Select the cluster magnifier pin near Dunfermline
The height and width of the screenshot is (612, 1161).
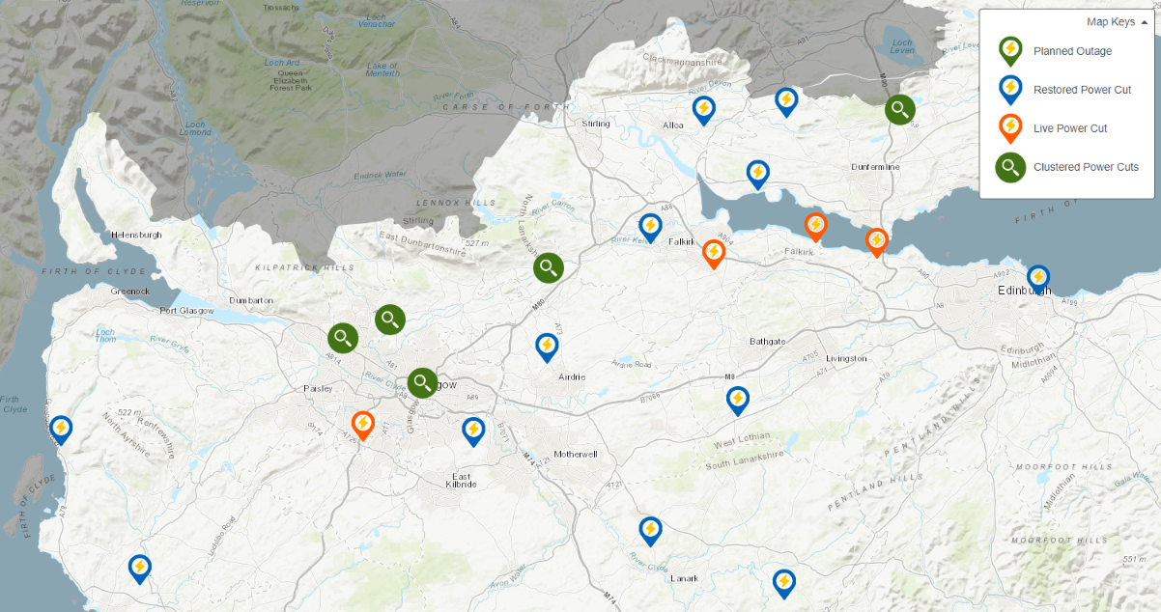pyautogui.click(x=899, y=109)
